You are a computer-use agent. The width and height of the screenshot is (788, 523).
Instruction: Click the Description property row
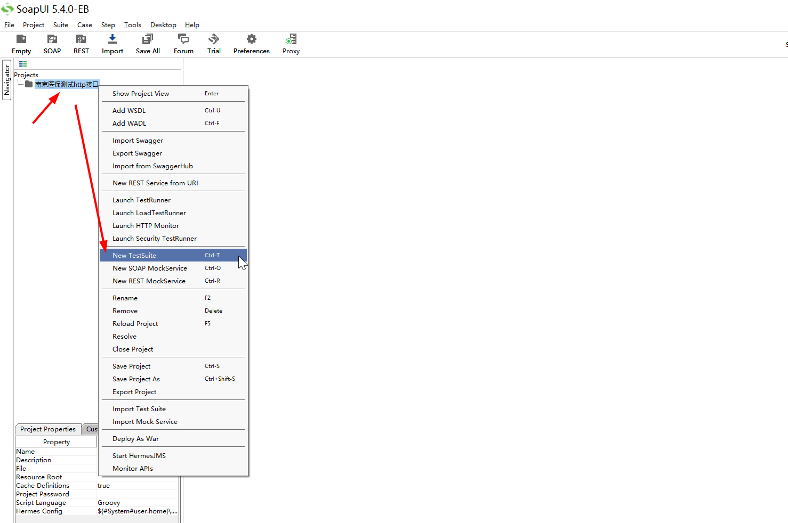click(x=56, y=460)
